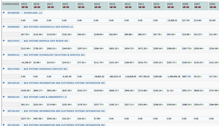The image size is (219, 126).
Task: Click the right pie chart icon under 2009
Action: [172, 7]
